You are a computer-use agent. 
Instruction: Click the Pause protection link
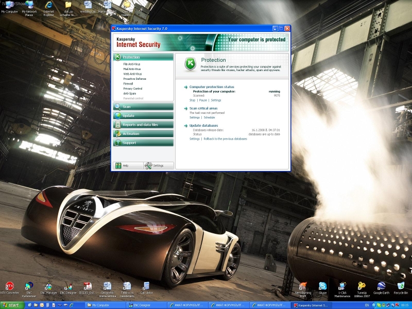pyautogui.click(x=203, y=100)
